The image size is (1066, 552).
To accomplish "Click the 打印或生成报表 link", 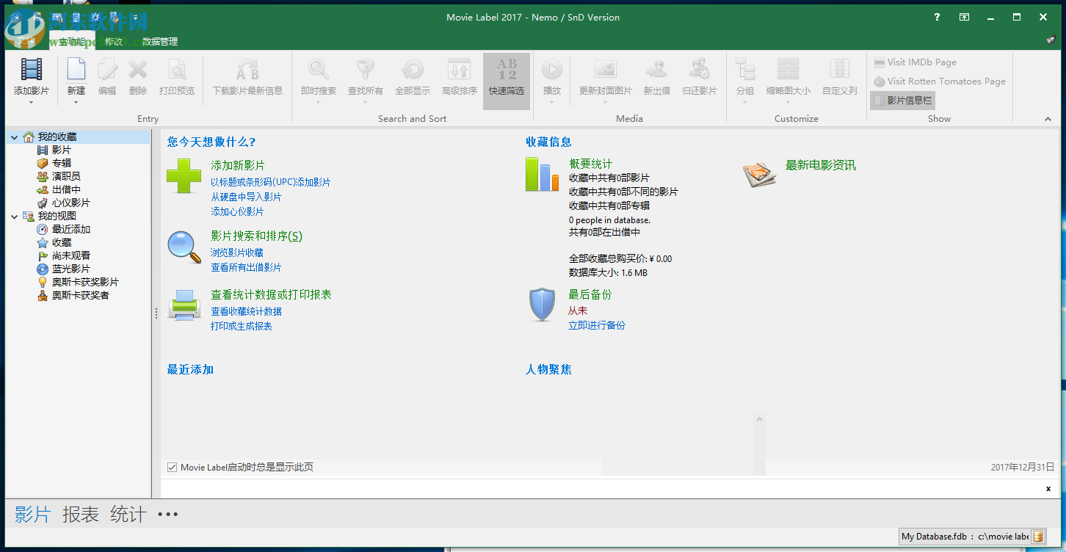I will coord(242,326).
